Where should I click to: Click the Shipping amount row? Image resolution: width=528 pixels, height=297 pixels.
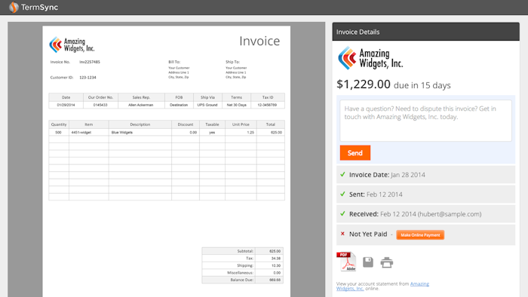pyautogui.click(x=242, y=265)
